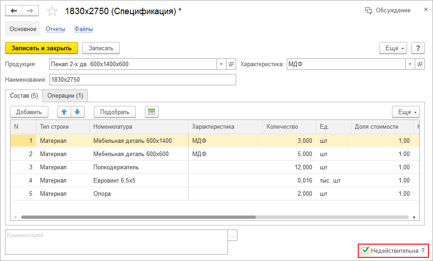Expand the Продукция dropdown list
Screen dimensions: 433x261
tap(222, 64)
